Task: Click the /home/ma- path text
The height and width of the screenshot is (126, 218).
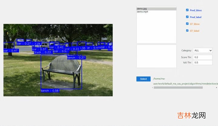Action: (160, 79)
